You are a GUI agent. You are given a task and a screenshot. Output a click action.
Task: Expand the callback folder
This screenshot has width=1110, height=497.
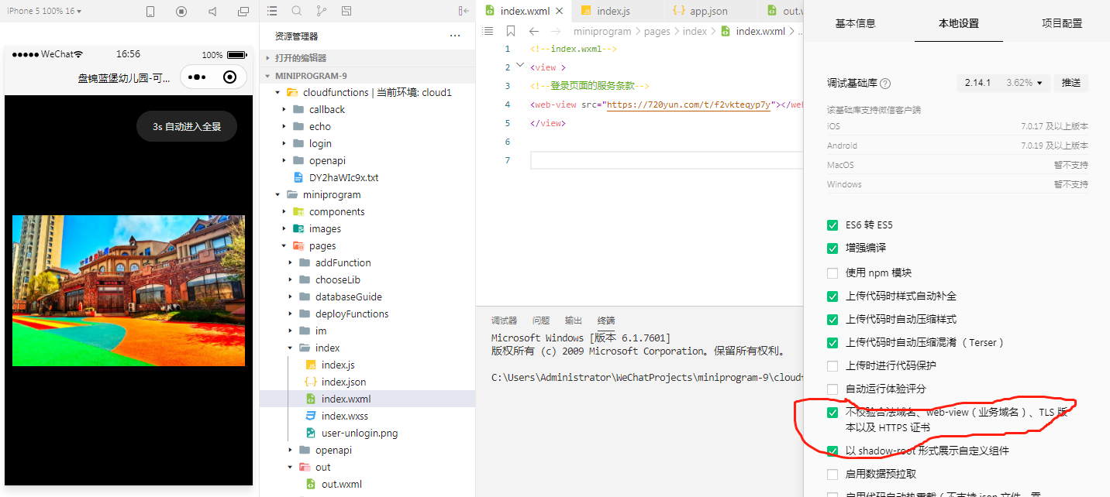pos(284,109)
